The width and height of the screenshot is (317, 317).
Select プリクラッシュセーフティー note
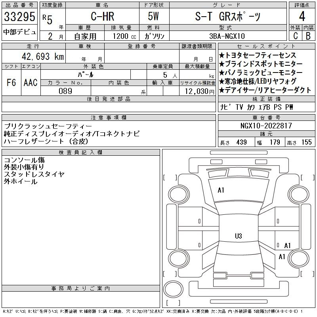point(48,126)
